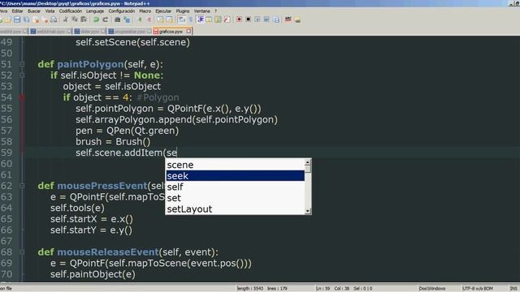Click the Save All toolbar icon
This screenshot has width=520, height=292.
pyautogui.click(x=26, y=19)
